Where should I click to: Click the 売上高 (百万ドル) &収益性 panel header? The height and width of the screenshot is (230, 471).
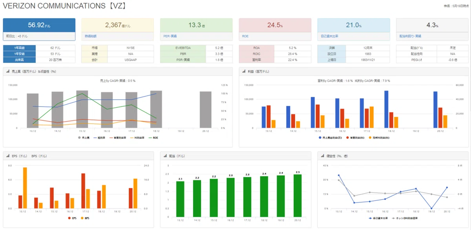click(x=118, y=72)
